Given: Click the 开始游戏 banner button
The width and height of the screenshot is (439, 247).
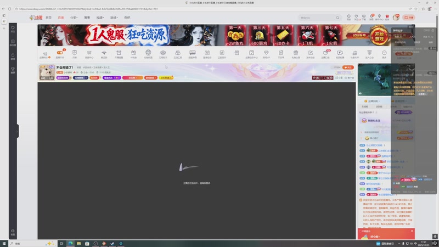Looking at the screenshot, I should (x=379, y=36).
